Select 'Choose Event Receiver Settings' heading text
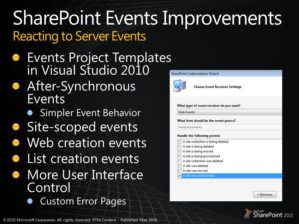 tap(218, 87)
